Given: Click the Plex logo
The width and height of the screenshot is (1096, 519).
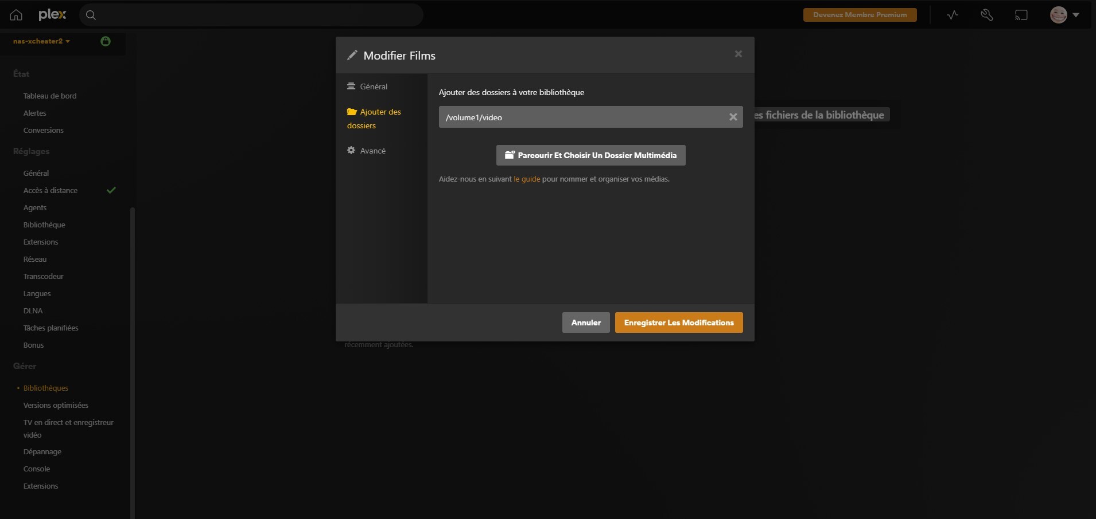Looking at the screenshot, I should point(52,15).
